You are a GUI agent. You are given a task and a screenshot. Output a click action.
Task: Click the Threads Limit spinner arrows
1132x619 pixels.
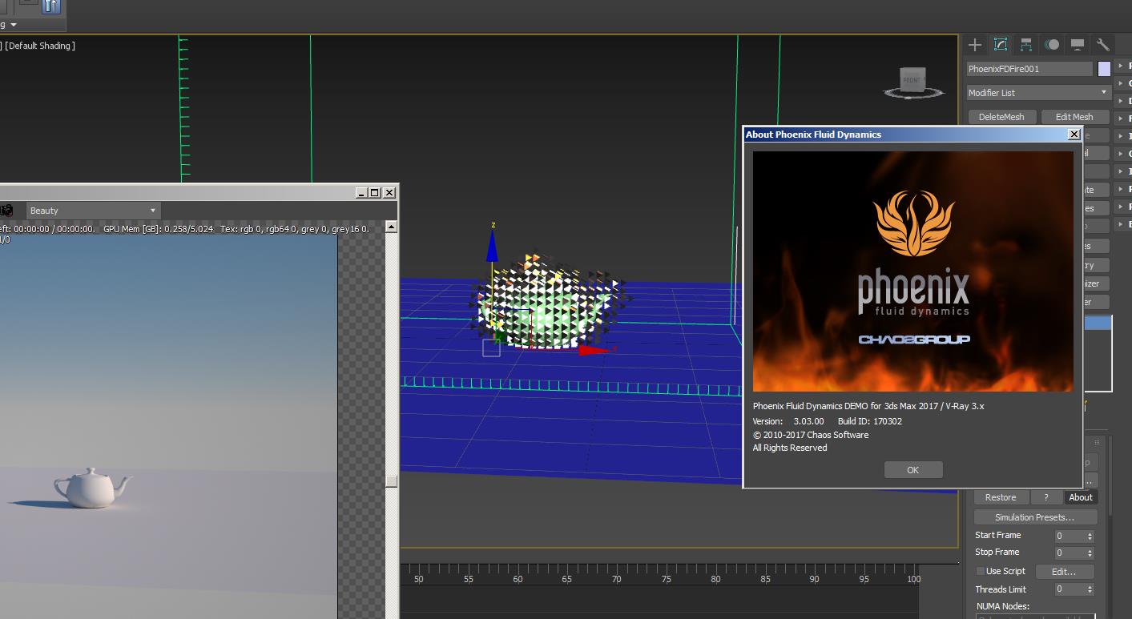click(1090, 589)
